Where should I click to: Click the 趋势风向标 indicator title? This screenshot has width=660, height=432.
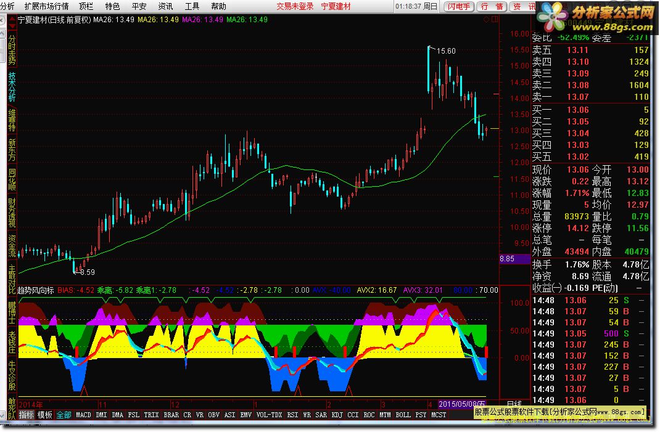pos(36,290)
